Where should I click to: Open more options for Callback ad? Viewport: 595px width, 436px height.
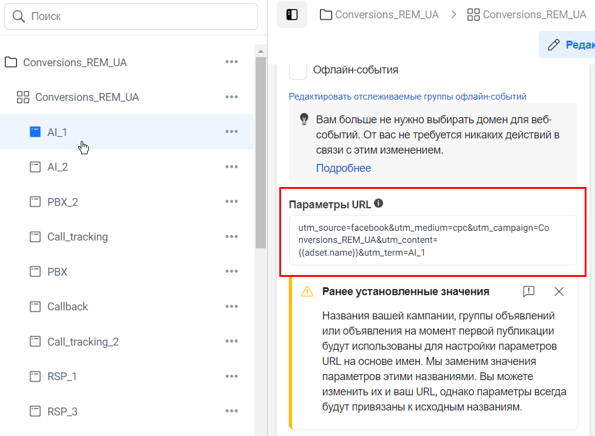pyautogui.click(x=231, y=306)
